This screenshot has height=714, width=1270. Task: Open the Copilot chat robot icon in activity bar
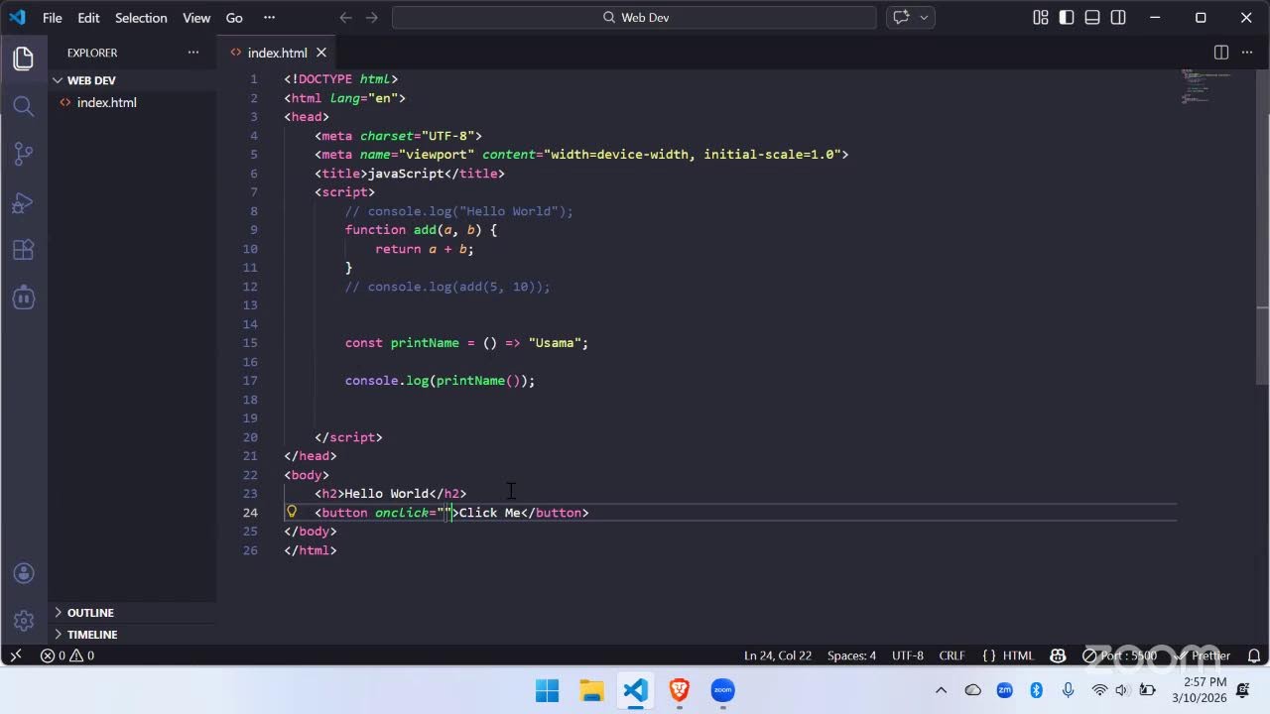(x=24, y=297)
